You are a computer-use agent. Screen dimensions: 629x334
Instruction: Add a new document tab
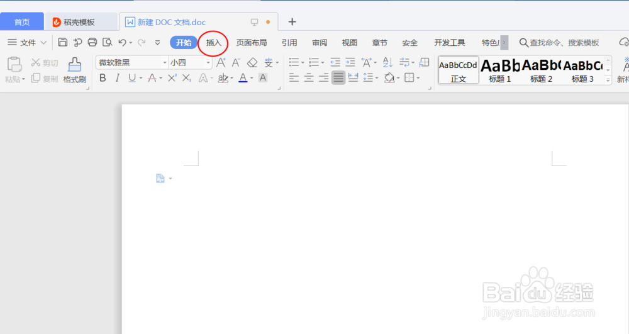point(292,21)
